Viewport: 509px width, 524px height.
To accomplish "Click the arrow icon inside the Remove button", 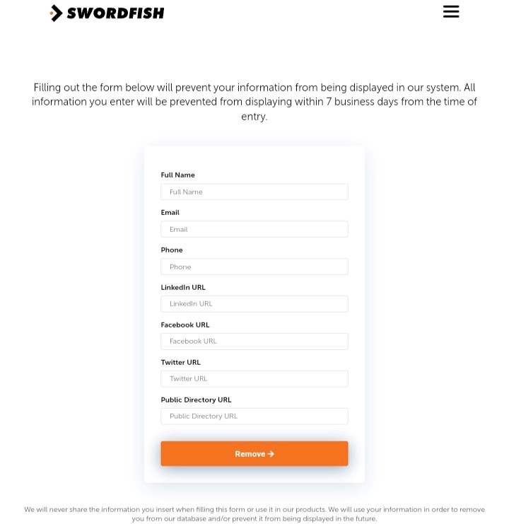I will (x=271, y=453).
